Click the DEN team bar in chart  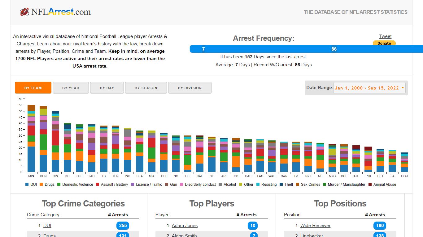(43, 139)
